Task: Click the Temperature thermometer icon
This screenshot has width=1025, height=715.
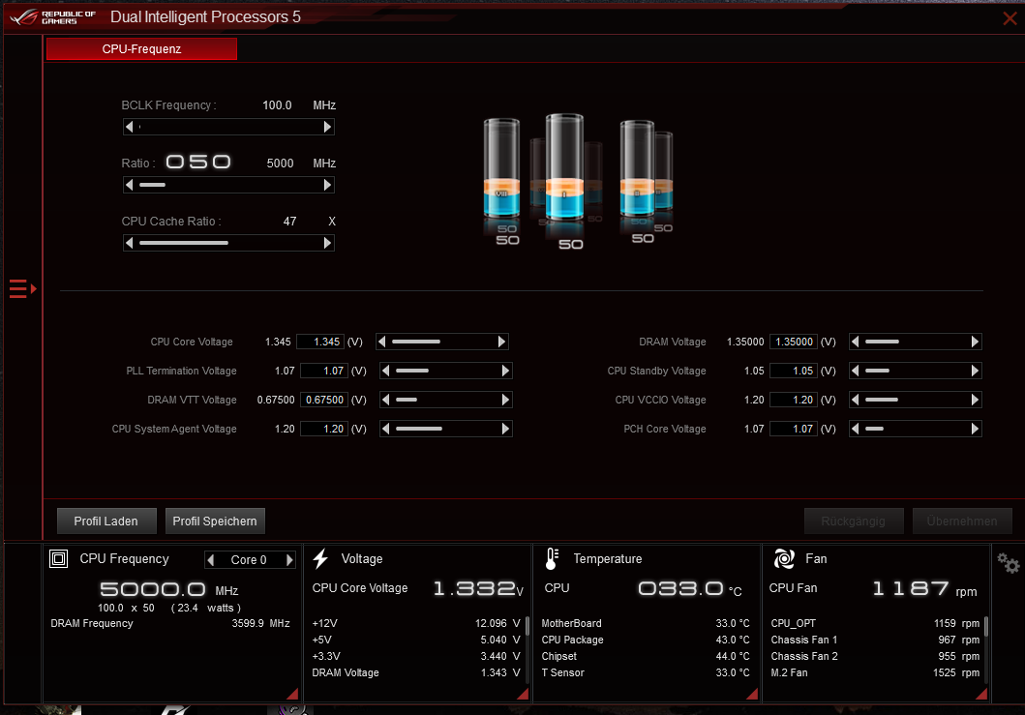Action: pos(552,559)
